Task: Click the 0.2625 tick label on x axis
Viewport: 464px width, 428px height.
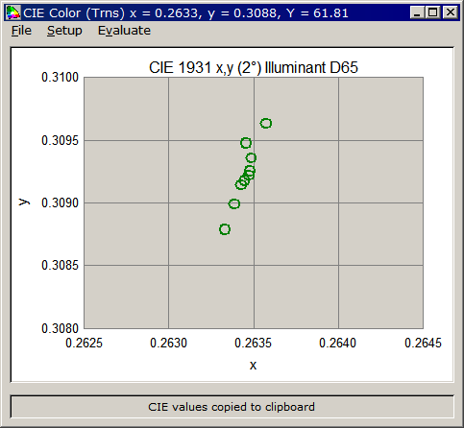Action: [84, 343]
